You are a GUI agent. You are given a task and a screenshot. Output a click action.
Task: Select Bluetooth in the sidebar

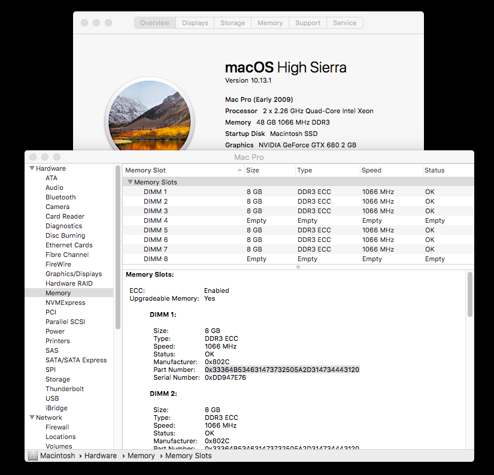click(x=60, y=197)
